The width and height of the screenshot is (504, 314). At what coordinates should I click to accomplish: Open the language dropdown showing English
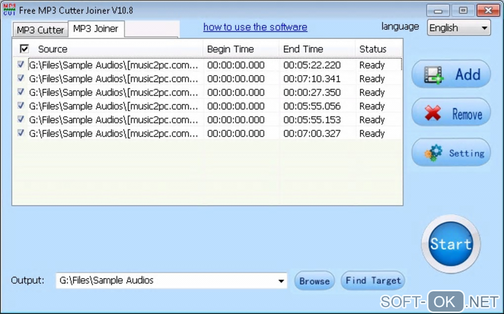[x=459, y=28]
